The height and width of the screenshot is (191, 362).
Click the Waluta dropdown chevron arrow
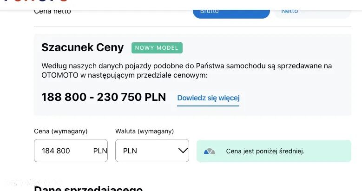click(183, 151)
